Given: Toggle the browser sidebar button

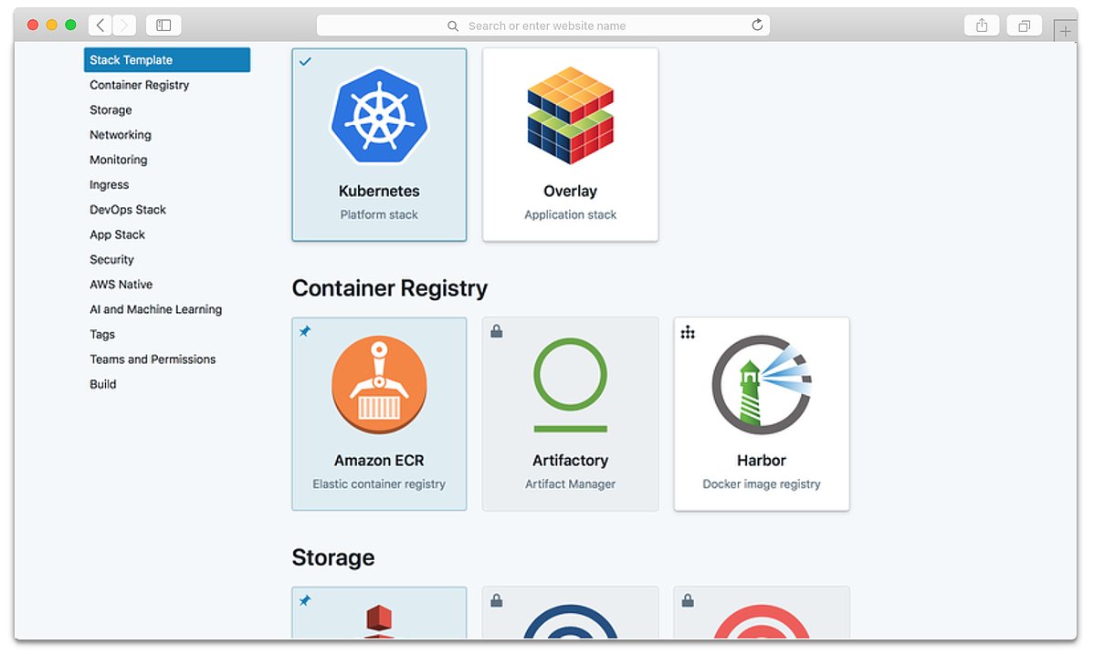Looking at the screenshot, I should click(163, 26).
